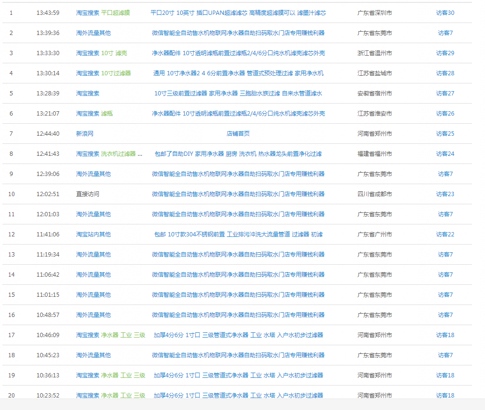
Task: Open 净水器配件 10寸透明滤瓶 product in row 3
Action: [x=238, y=53]
